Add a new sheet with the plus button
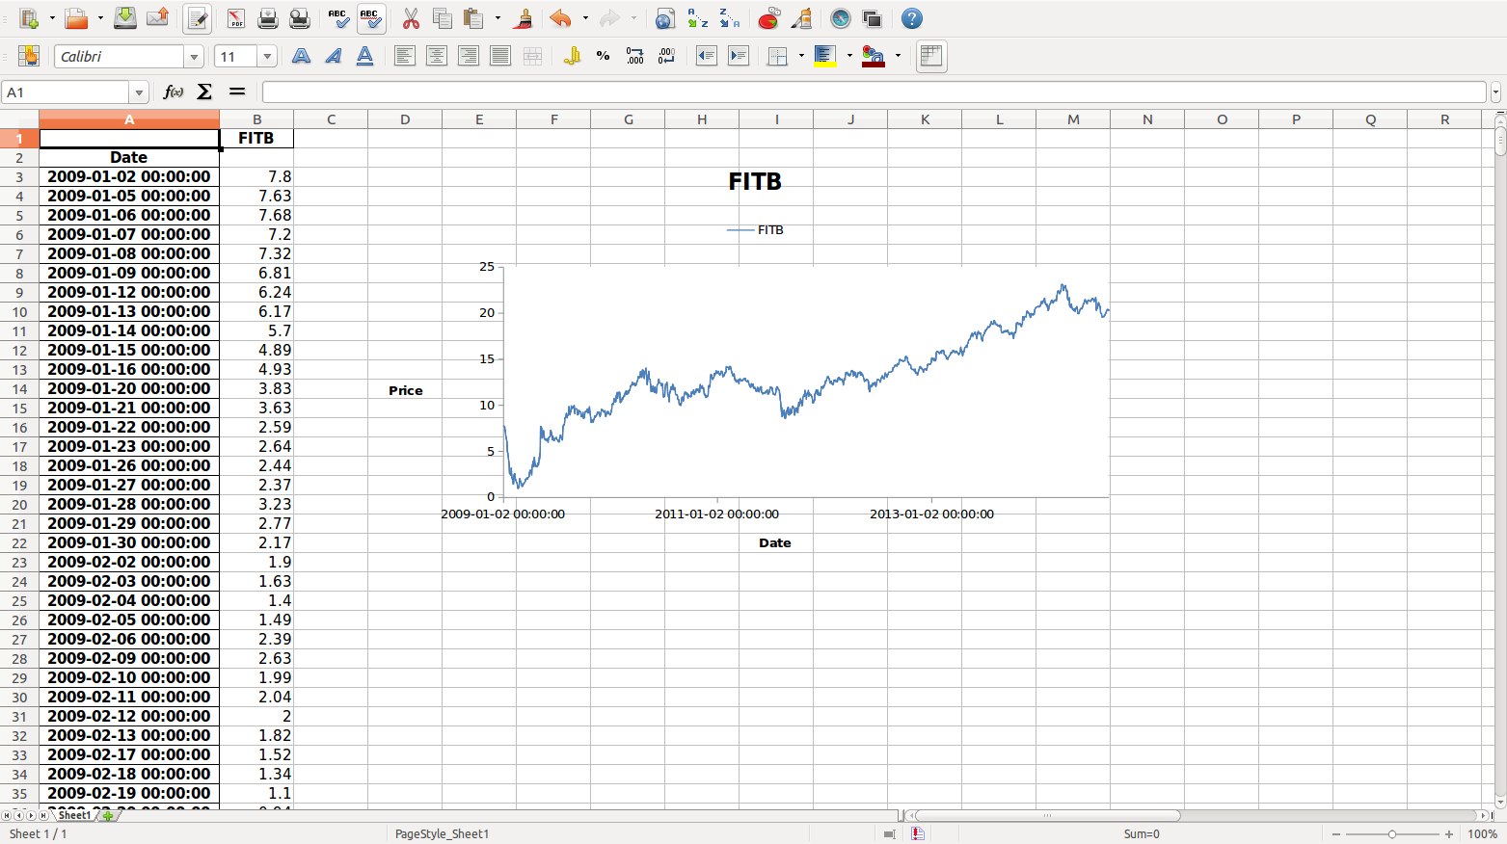The width and height of the screenshot is (1507, 844). [109, 815]
